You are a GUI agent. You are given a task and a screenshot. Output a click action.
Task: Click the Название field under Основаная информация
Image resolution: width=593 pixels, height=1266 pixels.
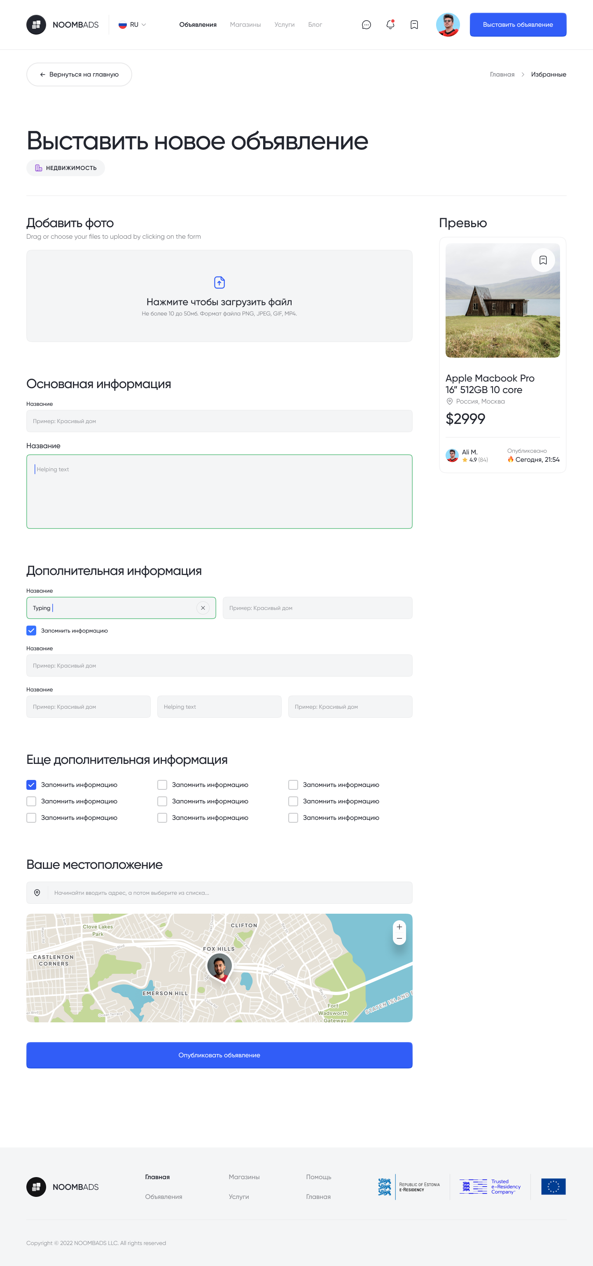(219, 421)
